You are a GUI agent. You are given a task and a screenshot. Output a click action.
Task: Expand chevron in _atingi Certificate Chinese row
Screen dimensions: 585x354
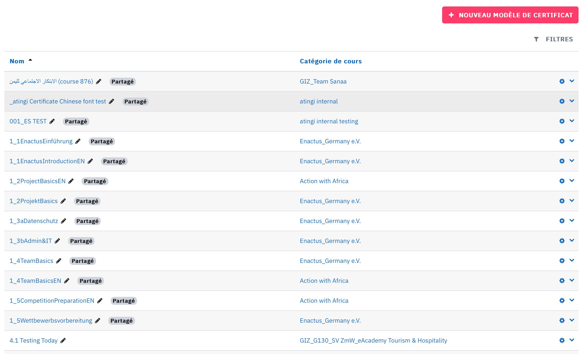572,101
